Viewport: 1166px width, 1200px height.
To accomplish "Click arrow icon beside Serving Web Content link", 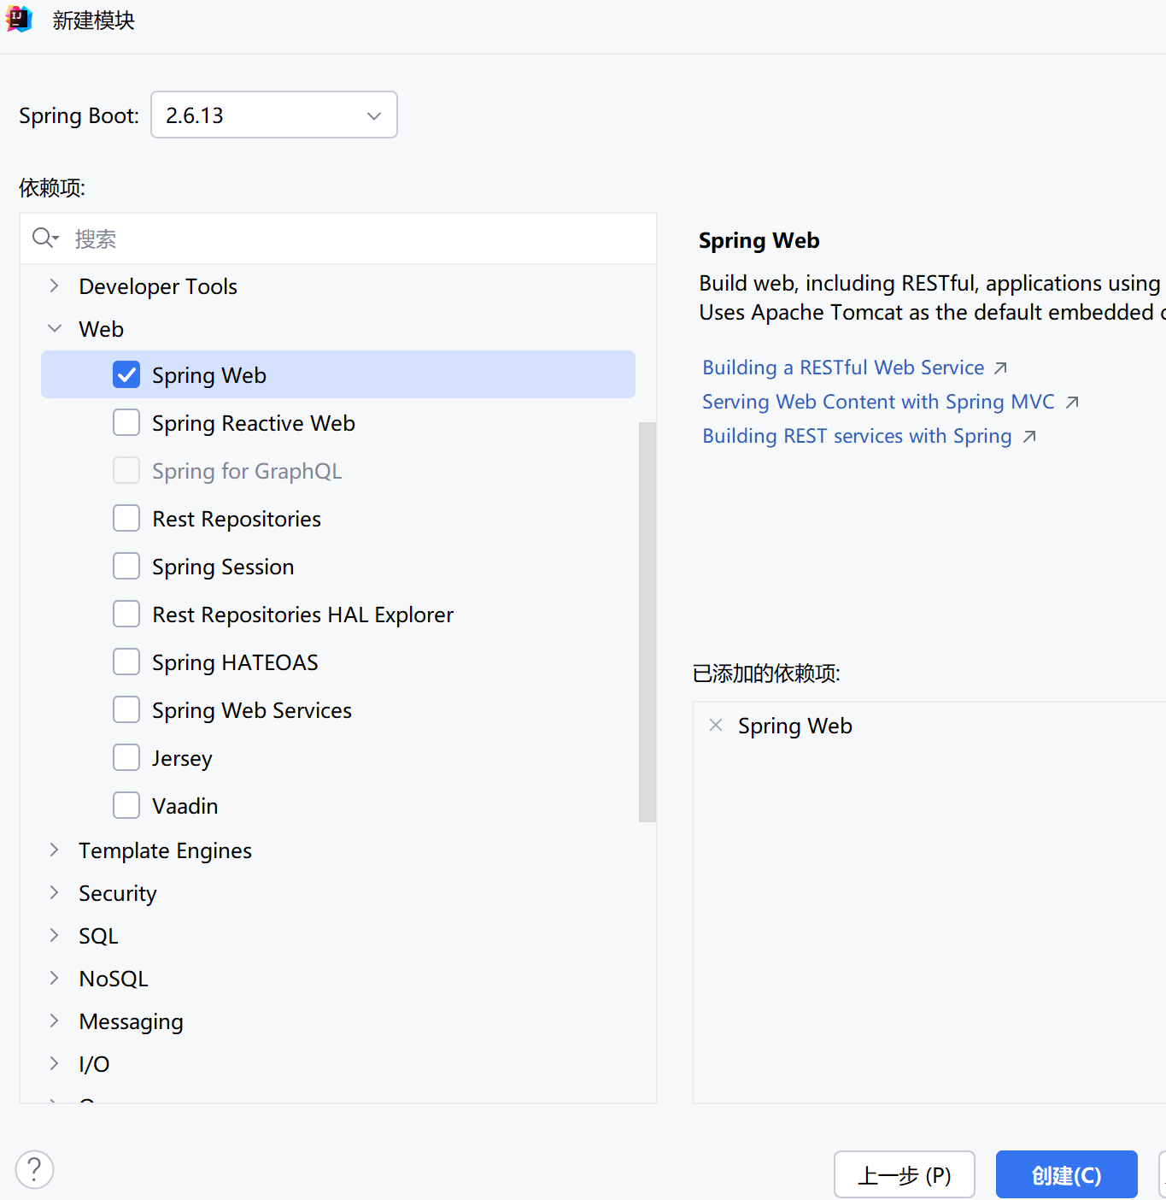I will [1072, 403].
